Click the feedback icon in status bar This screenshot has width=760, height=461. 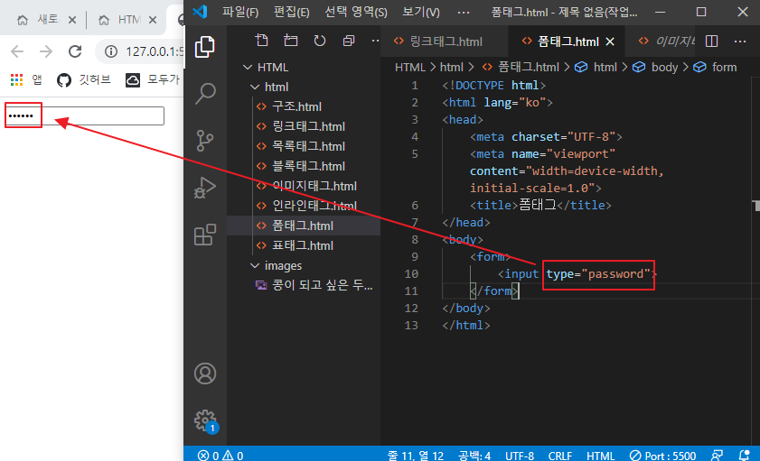pos(717,456)
